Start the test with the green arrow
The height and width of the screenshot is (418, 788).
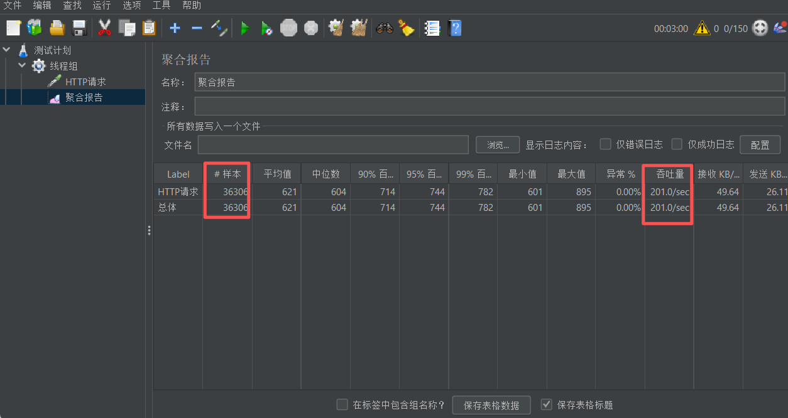[245, 28]
